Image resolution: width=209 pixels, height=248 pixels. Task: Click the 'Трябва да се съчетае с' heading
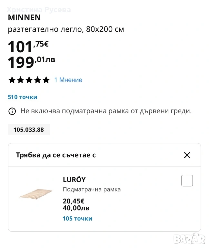[56, 155]
